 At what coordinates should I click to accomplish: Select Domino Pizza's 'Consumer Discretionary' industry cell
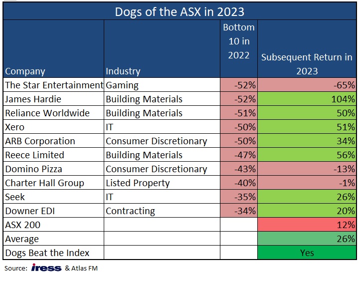(156, 169)
